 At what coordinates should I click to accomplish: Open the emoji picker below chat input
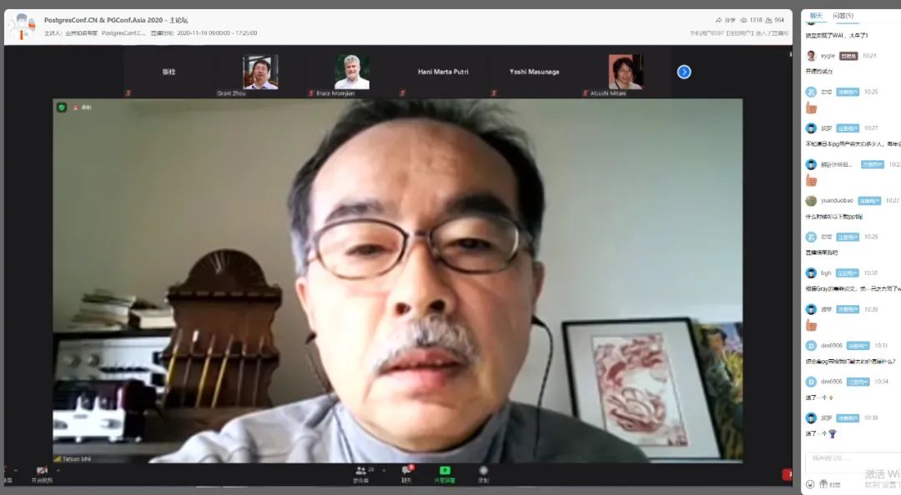[810, 484]
